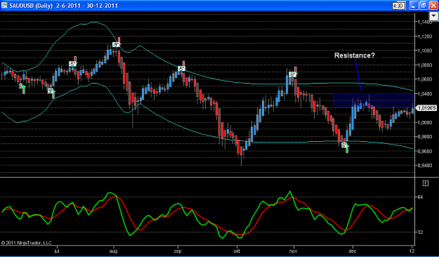439x257 pixels.
Task: Open the chart dropdown arrow below the close button
Action: point(433,17)
